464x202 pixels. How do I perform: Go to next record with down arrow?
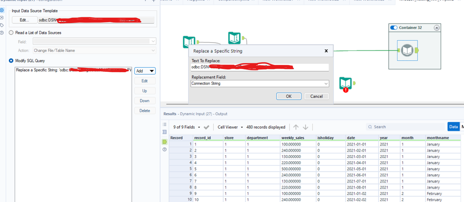tap(306, 127)
